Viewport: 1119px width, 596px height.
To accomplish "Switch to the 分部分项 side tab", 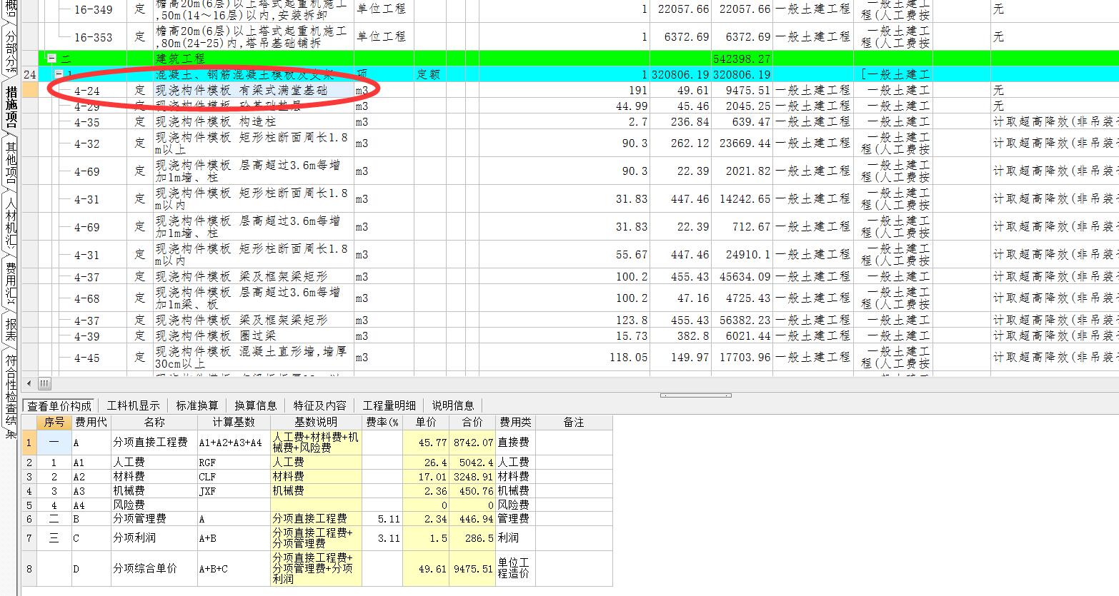I will tap(11, 52).
